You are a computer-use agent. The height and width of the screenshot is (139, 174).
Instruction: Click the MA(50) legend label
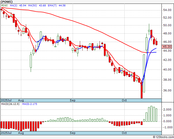(x=32, y=6)
